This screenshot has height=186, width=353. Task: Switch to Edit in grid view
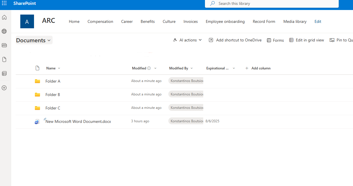306,40
